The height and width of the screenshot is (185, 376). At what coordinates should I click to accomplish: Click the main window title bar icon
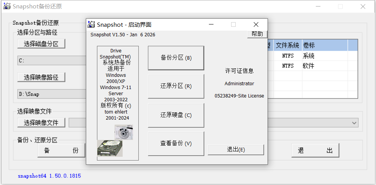[x=7, y=6]
